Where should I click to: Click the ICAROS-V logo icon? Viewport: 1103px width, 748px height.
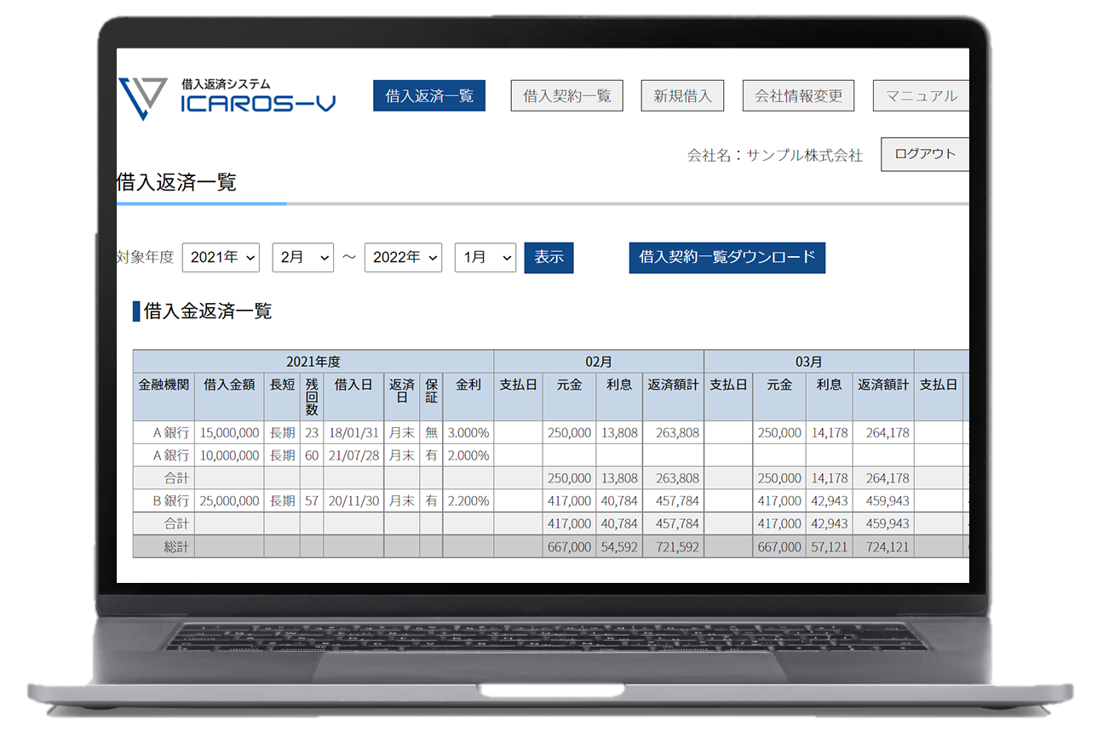tap(142, 98)
